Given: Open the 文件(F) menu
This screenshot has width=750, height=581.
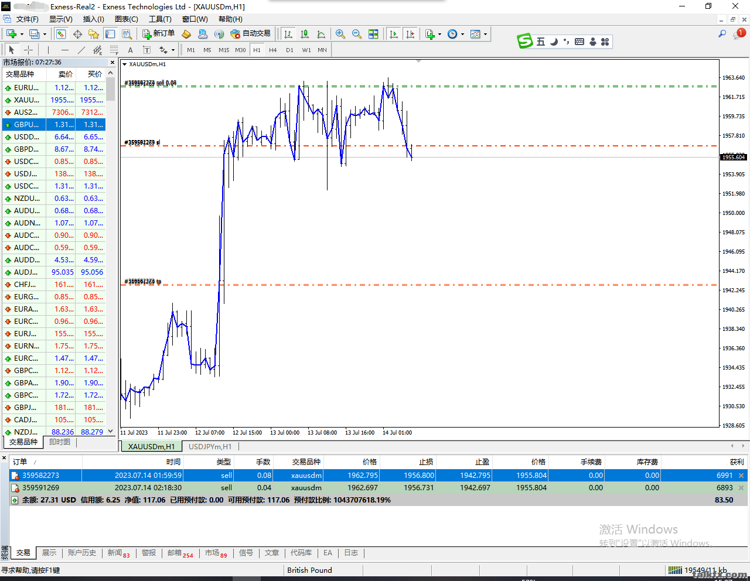Looking at the screenshot, I should 28,19.
